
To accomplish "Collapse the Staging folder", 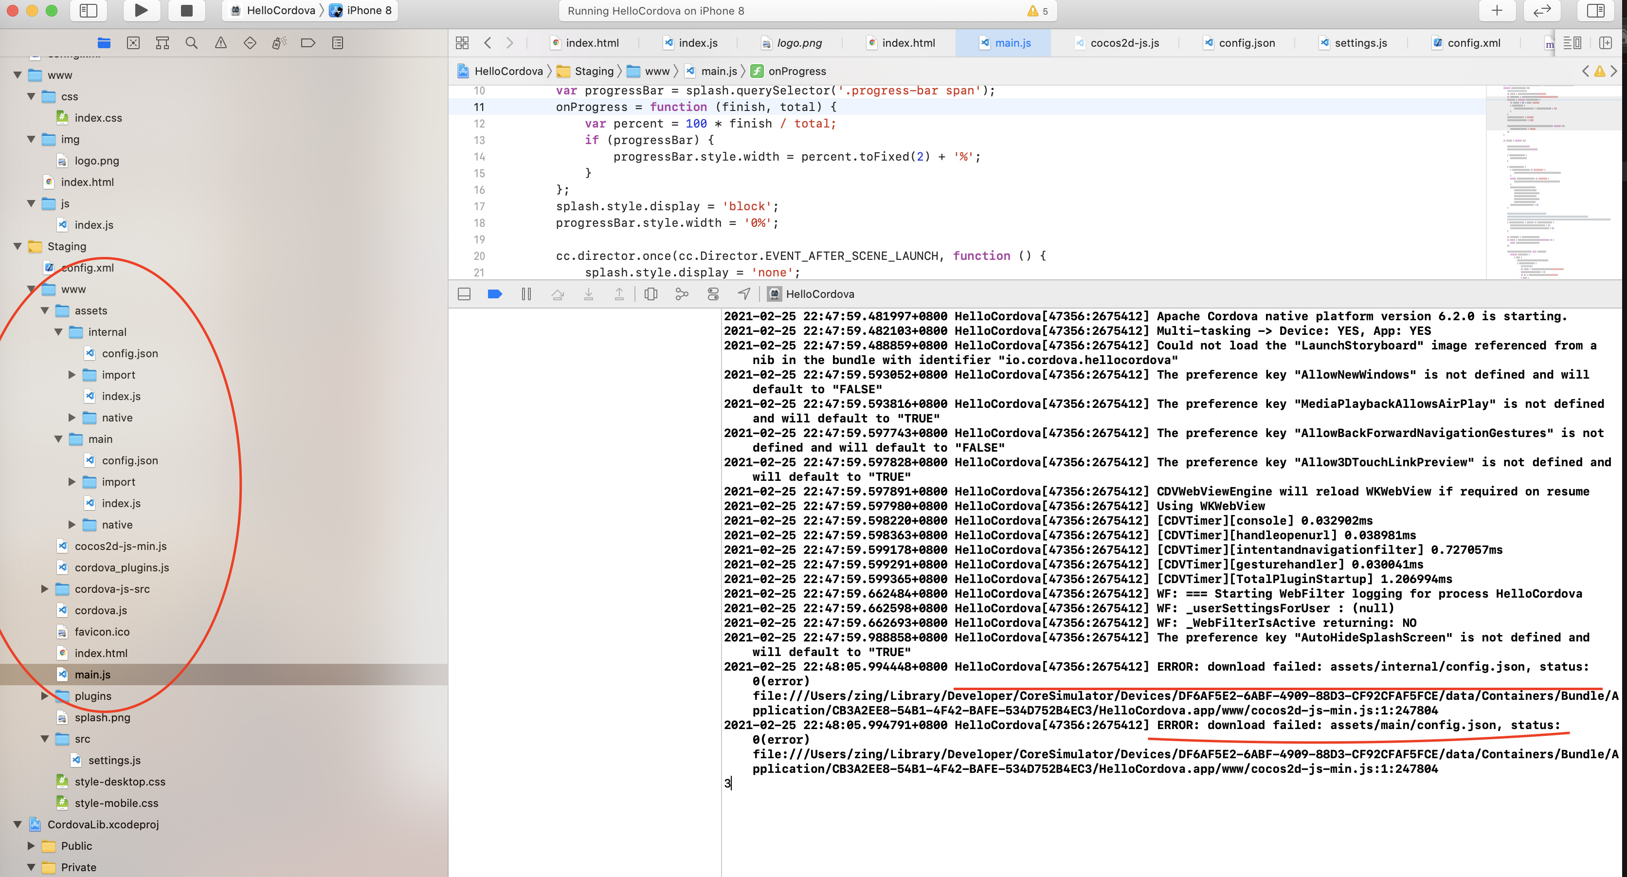I will 18,246.
